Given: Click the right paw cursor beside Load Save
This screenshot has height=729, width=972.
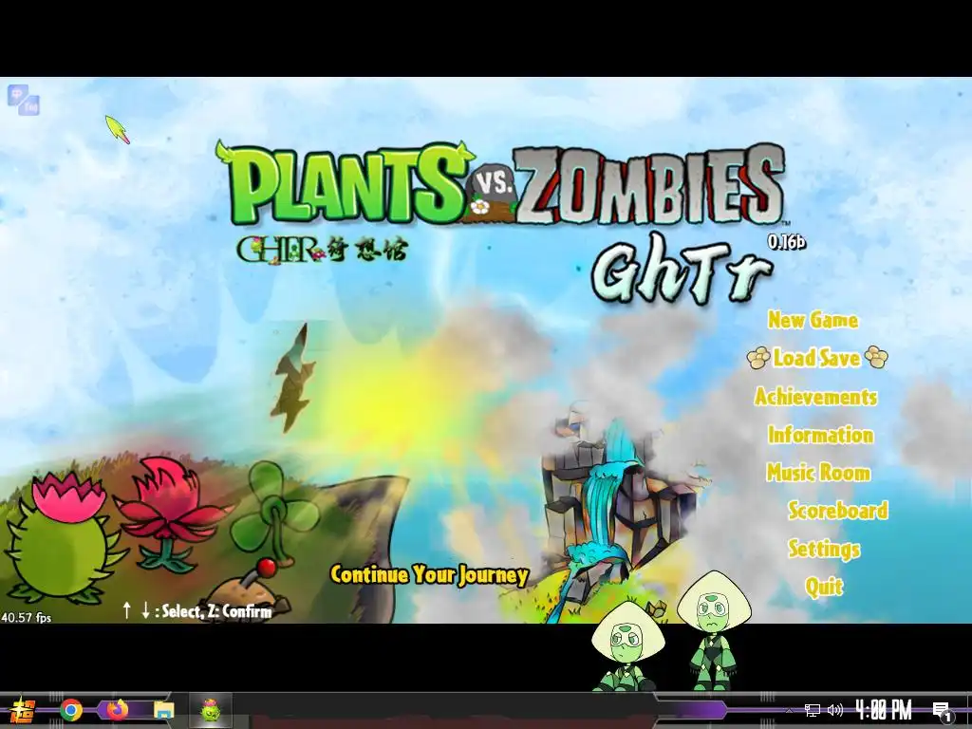Looking at the screenshot, I should (x=876, y=357).
